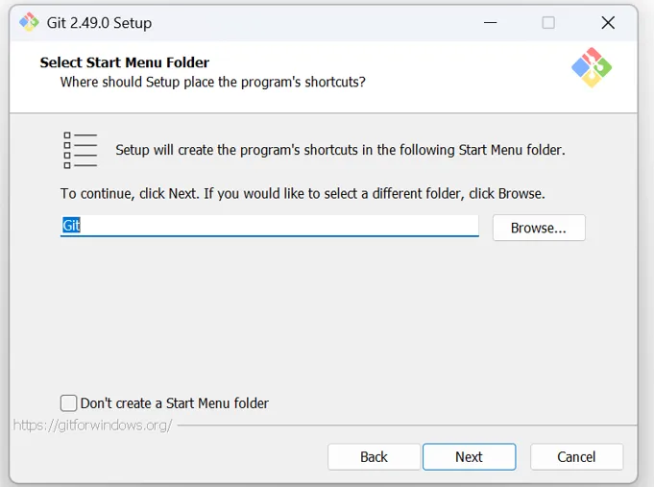Click the Start Menu folder list icon
Image resolution: width=654 pixels, height=487 pixels.
click(x=81, y=150)
